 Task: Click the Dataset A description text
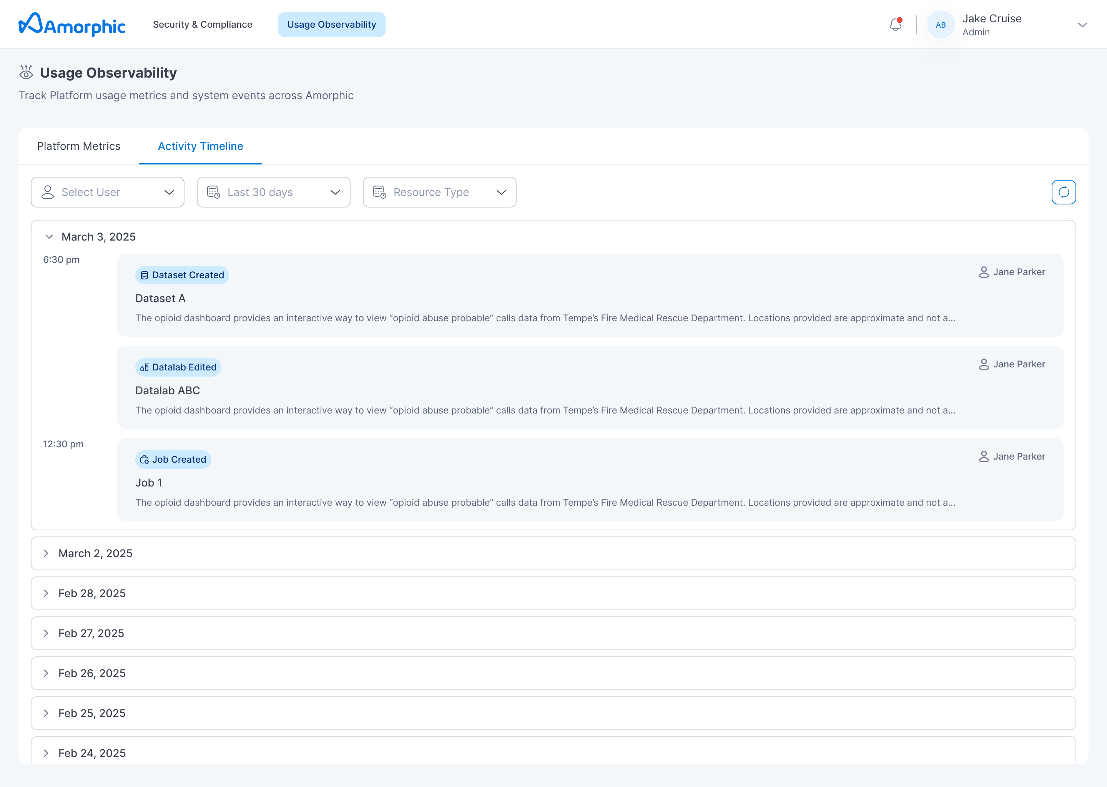tap(545, 319)
